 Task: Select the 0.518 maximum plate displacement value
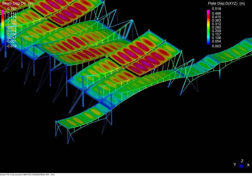pos(216,9)
